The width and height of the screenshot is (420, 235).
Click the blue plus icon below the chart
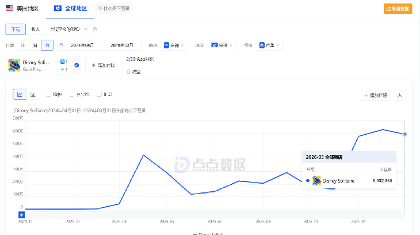pyautogui.click(x=21, y=215)
